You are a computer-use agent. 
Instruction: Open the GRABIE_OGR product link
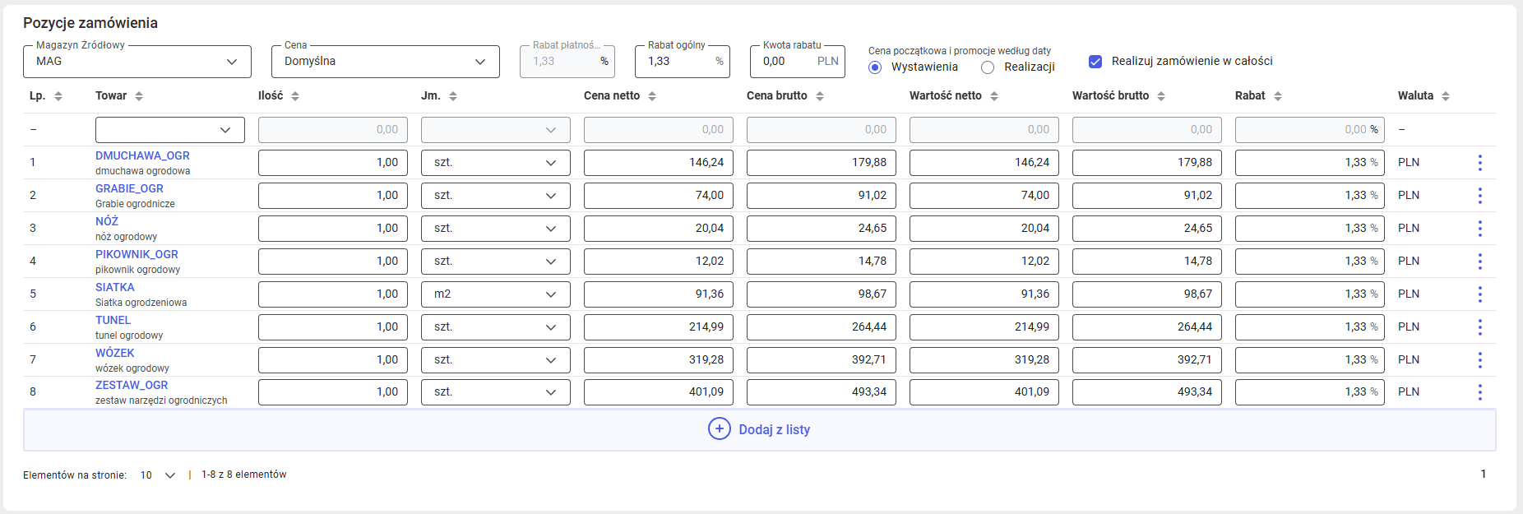(x=129, y=188)
